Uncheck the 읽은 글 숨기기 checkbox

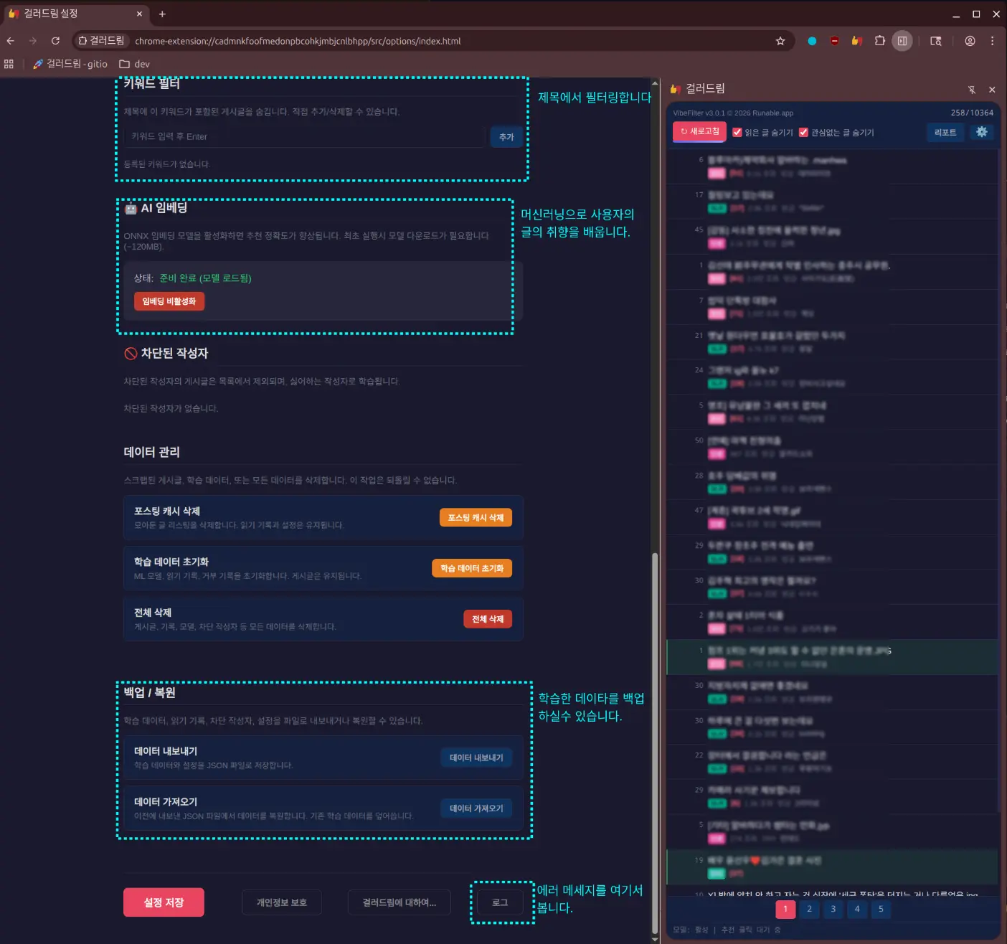(737, 133)
